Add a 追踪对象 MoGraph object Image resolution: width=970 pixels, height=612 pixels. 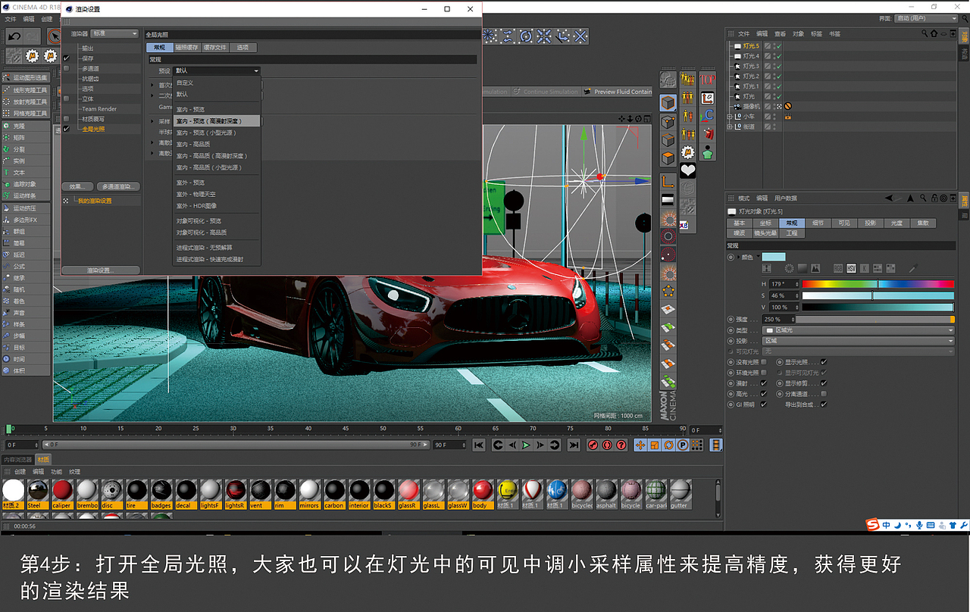26,184
